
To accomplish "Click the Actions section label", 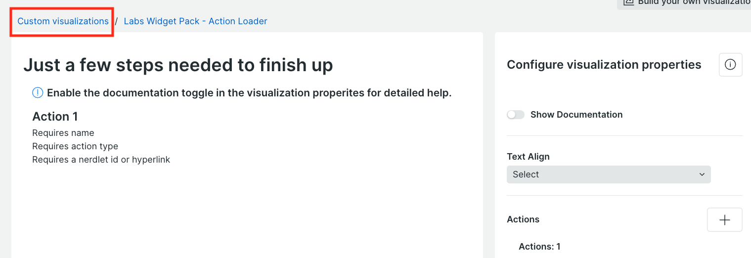I will click(523, 219).
